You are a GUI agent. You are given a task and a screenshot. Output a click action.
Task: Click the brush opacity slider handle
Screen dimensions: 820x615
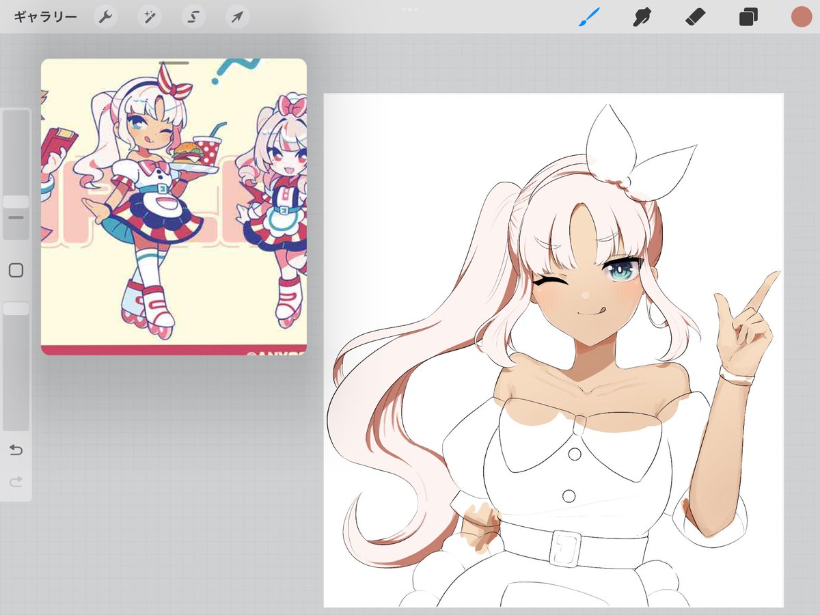pyautogui.click(x=16, y=309)
